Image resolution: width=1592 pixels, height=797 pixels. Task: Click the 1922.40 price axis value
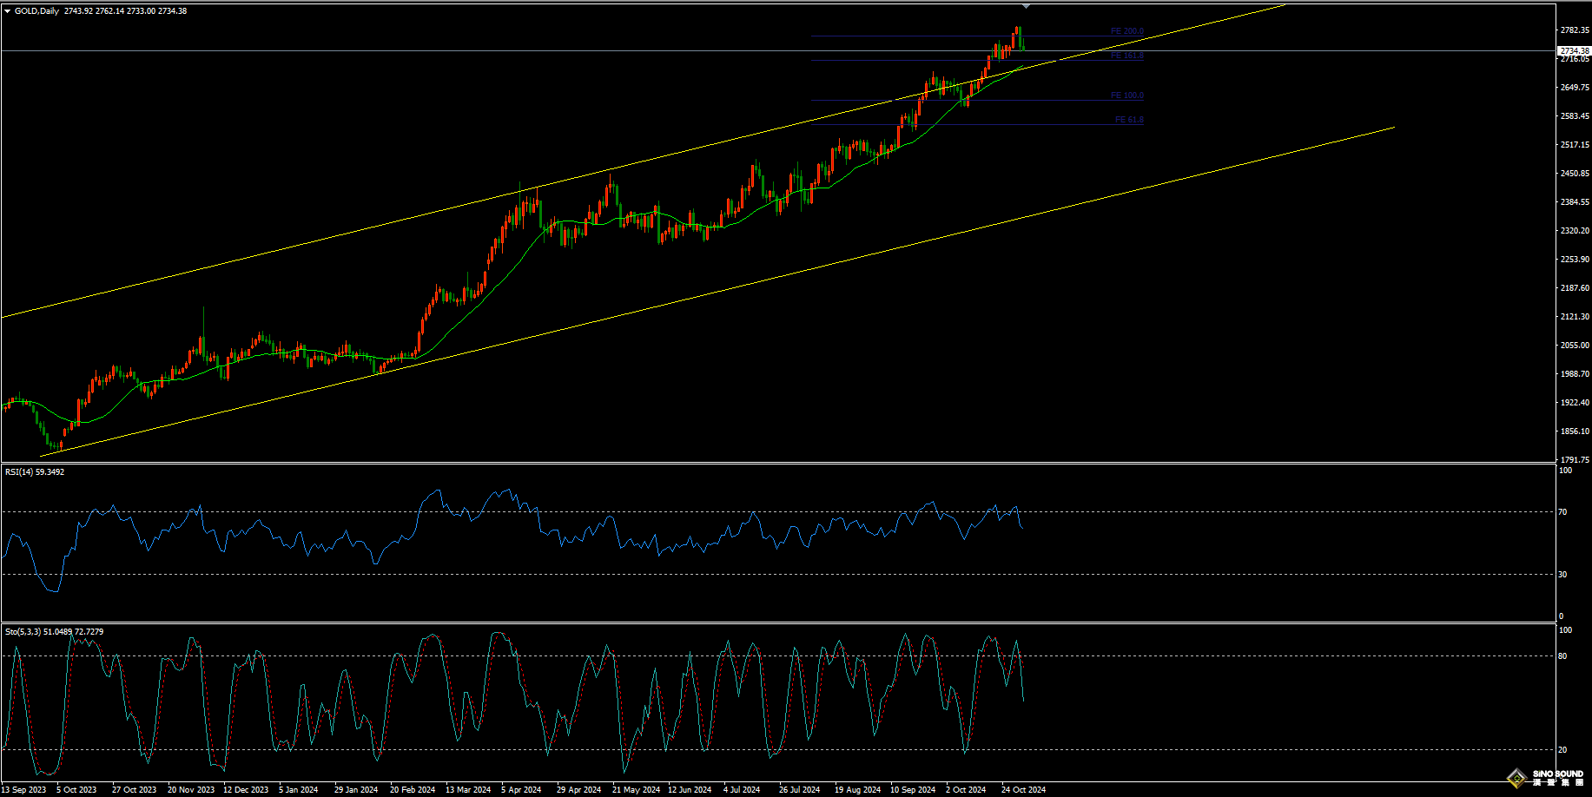[x=1575, y=403]
